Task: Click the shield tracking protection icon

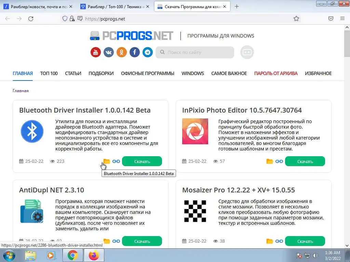Action: 65,19
